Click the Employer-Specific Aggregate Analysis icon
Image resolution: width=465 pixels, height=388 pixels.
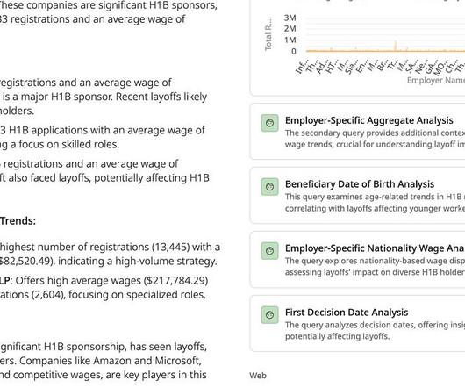click(269, 123)
